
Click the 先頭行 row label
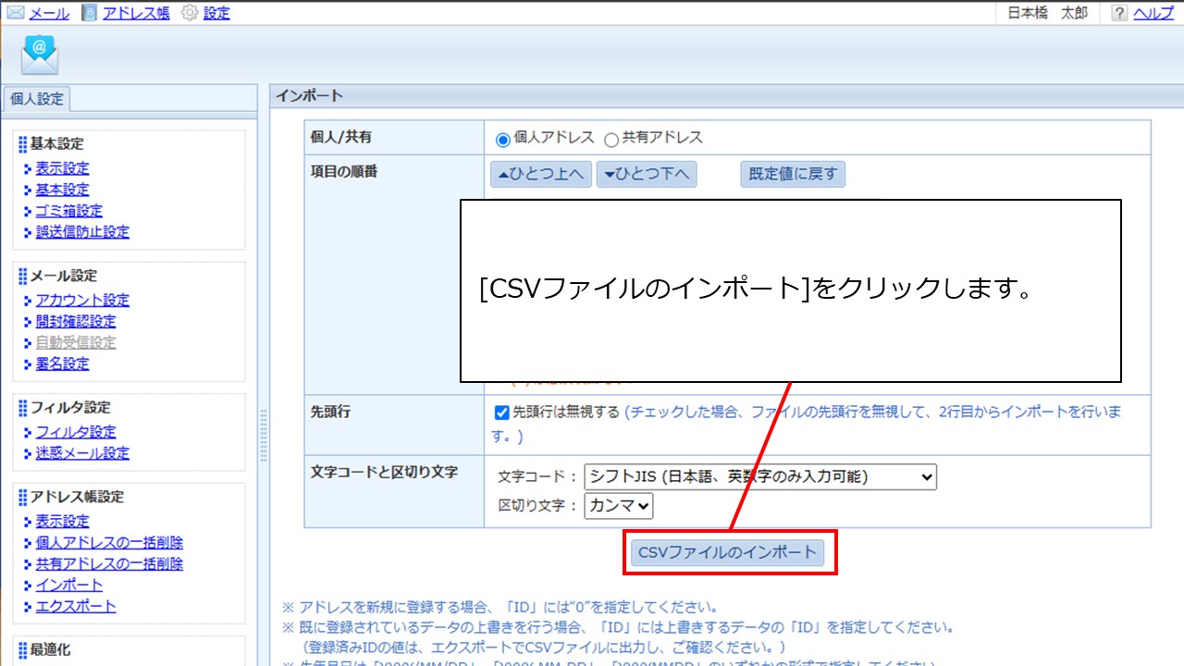point(331,413)
